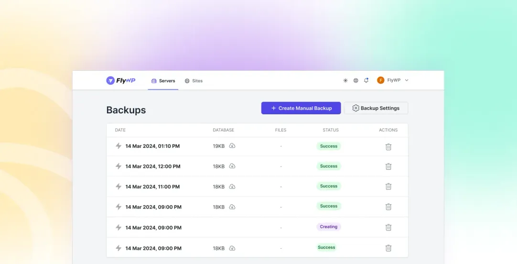Click Success badge of 11:00 PM backup
The width and height of the screenshot is (517, 264).
pos(329,186)
